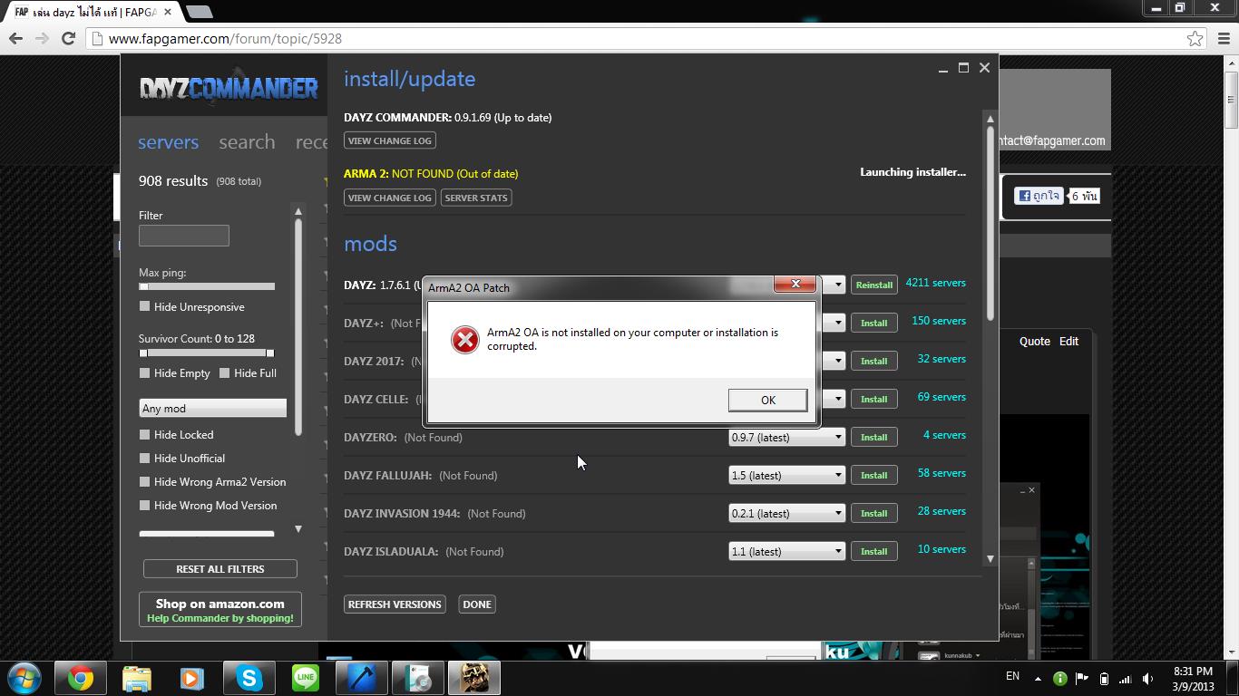Toggle Hide Wrong Arma2 Version
The image size is (1239, 696).
coord(144,481)
